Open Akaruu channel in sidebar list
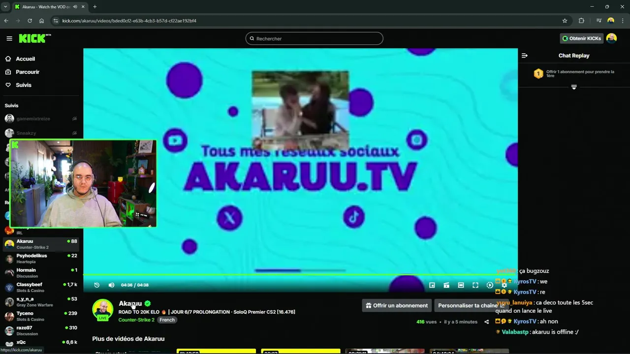The width and height of the screenshot is (630, 354). point(41,244)
